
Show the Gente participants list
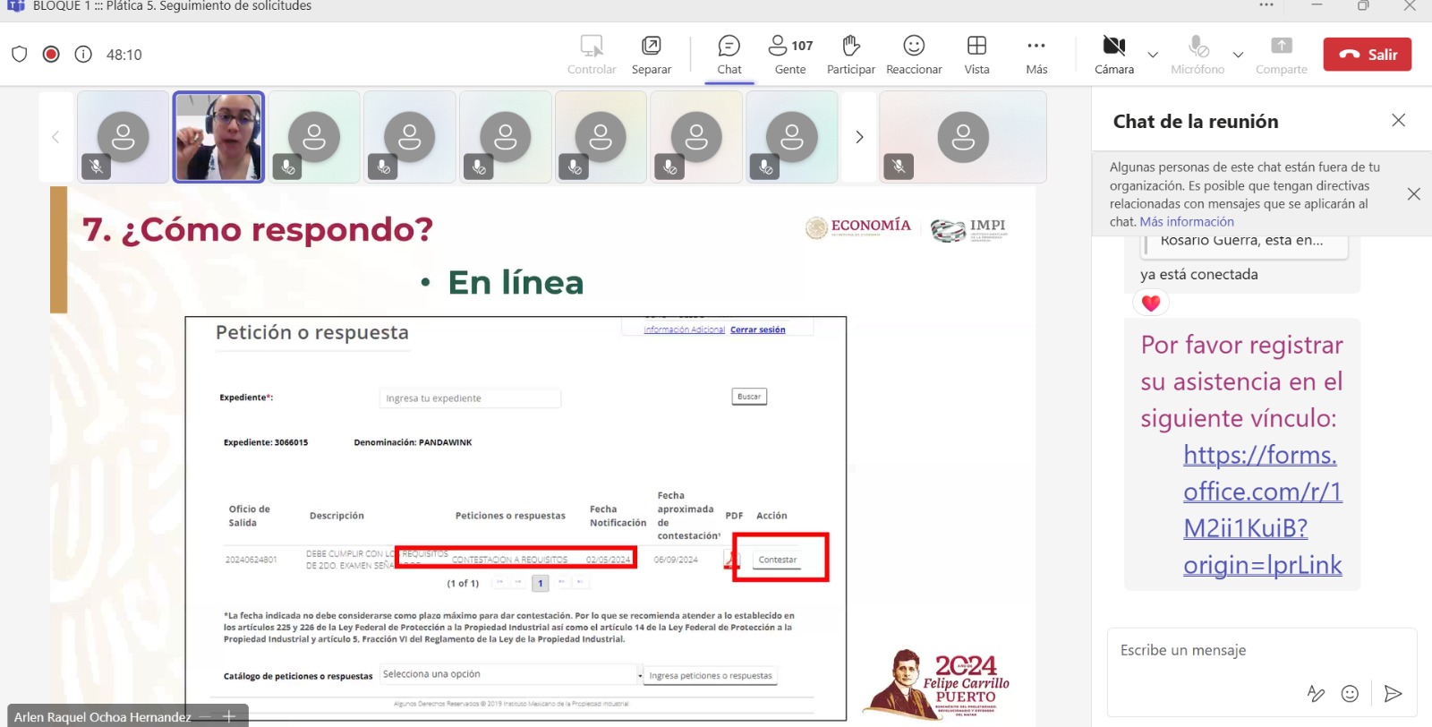[789, 54]
